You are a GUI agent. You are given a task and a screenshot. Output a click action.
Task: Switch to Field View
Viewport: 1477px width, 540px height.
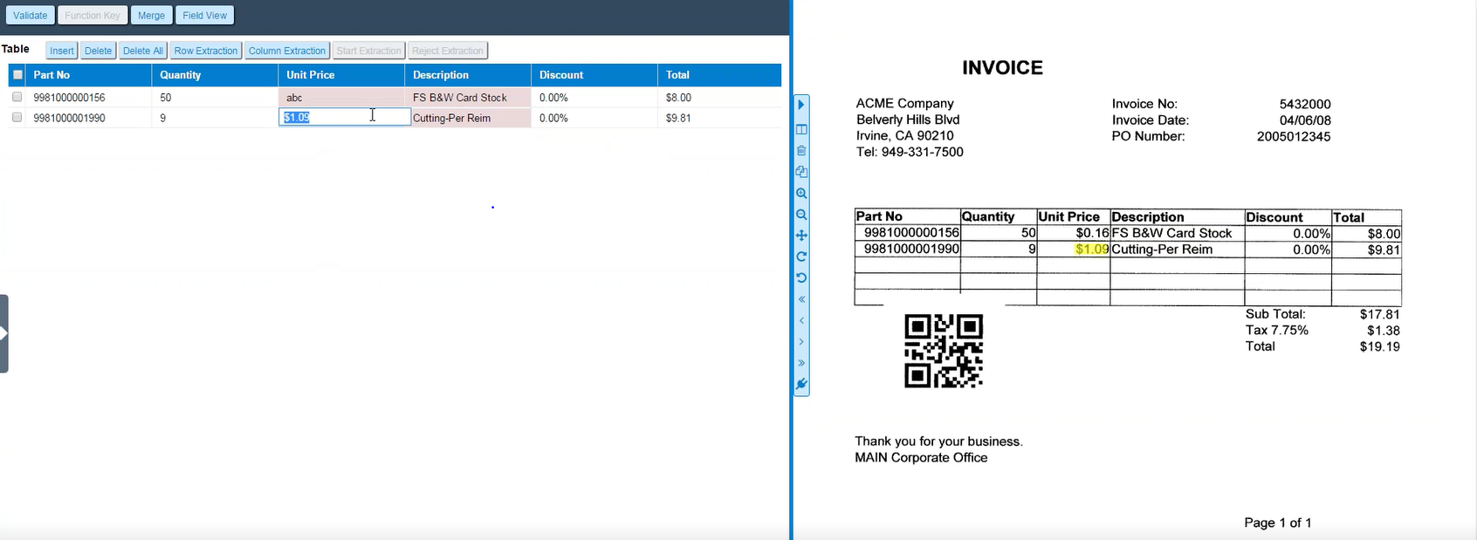pyautogui.click(x=204, y=16)
